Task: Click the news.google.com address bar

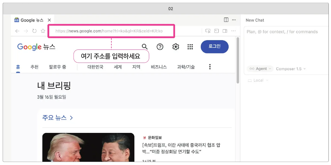Action: pyautogui.click(x=111, y=31)
